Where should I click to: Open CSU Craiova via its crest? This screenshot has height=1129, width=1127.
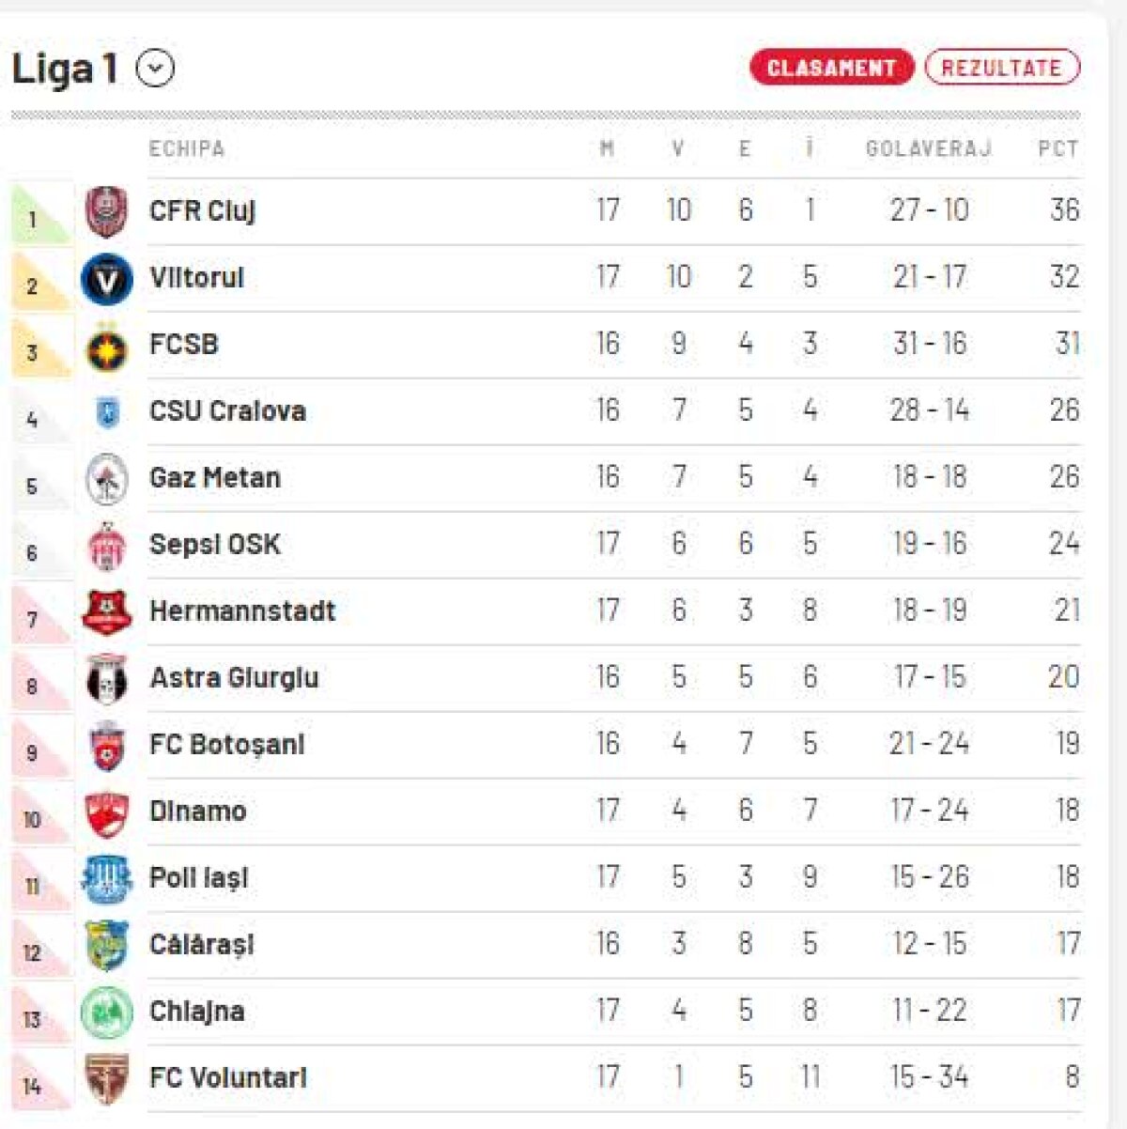(106, 410)
